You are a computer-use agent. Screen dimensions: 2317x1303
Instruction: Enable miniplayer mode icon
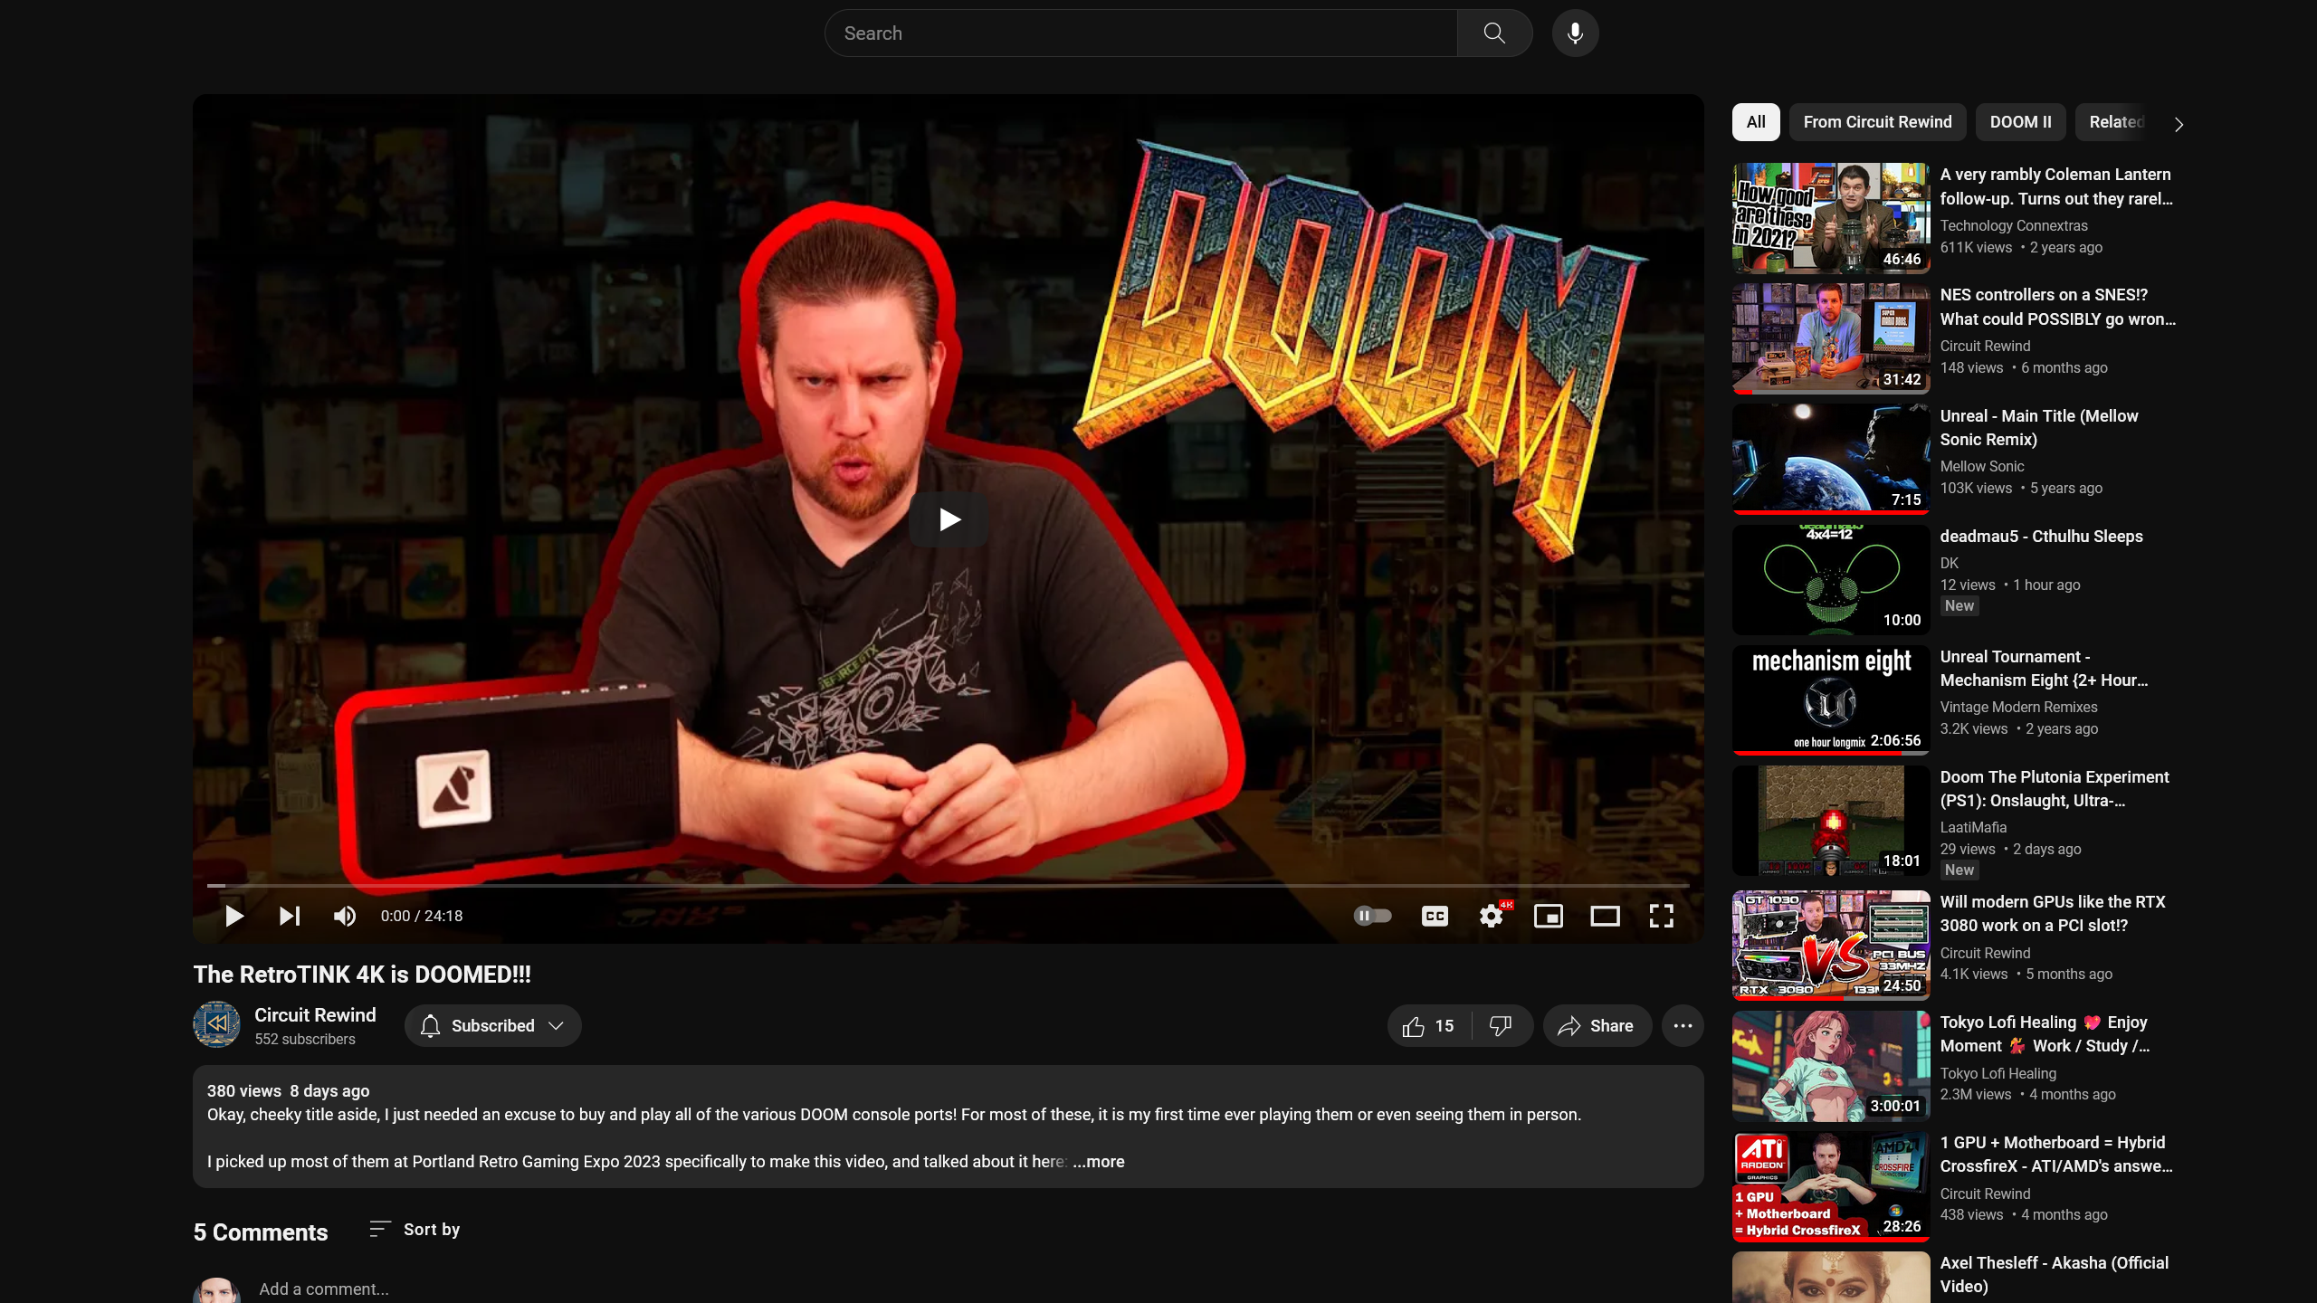coord(1548,916)
